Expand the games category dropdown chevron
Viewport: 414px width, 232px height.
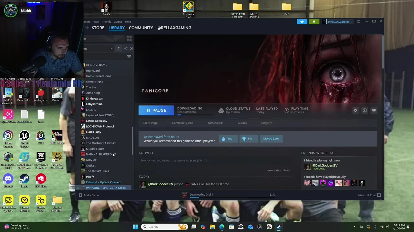[111, 49]
